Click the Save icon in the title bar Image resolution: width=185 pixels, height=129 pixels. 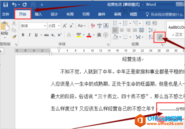6,5
